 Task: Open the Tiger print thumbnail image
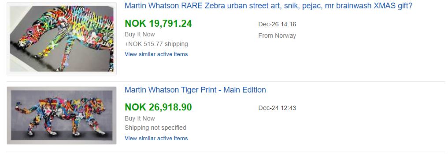61,115
